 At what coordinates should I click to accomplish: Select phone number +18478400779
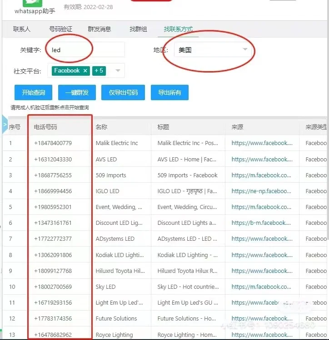(x=53, y=143)
